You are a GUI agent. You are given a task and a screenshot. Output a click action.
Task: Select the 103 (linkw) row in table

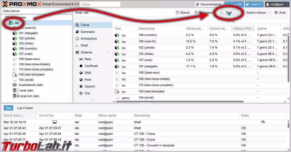tap(200, 54)
